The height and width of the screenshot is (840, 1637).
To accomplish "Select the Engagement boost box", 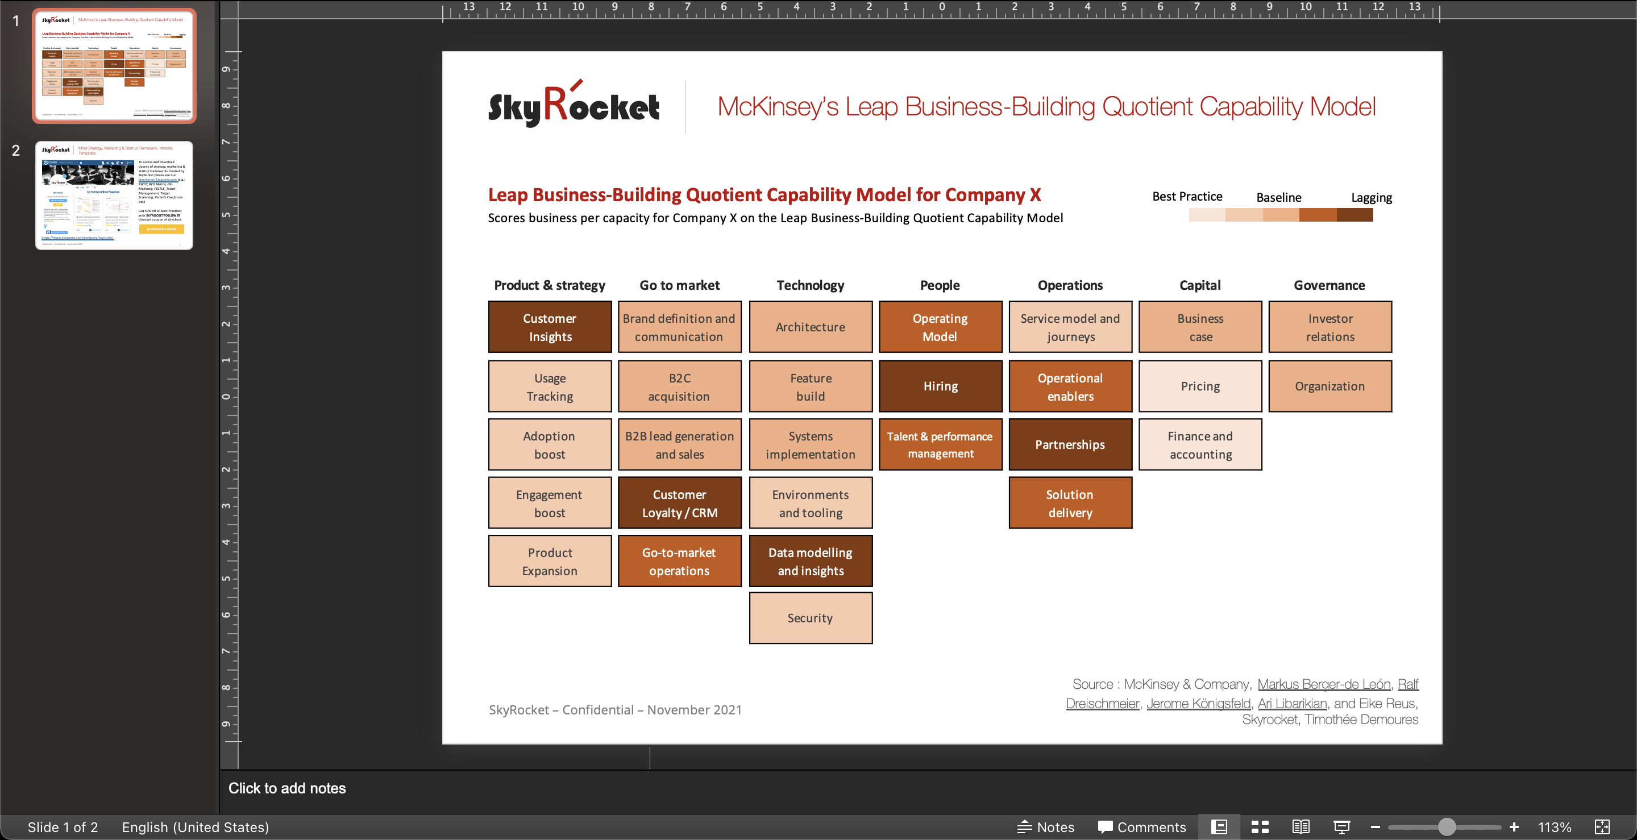I will click(550, 502).
